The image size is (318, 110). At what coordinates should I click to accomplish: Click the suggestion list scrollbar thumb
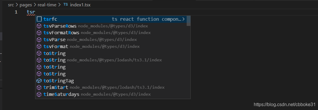coord(188,21)
